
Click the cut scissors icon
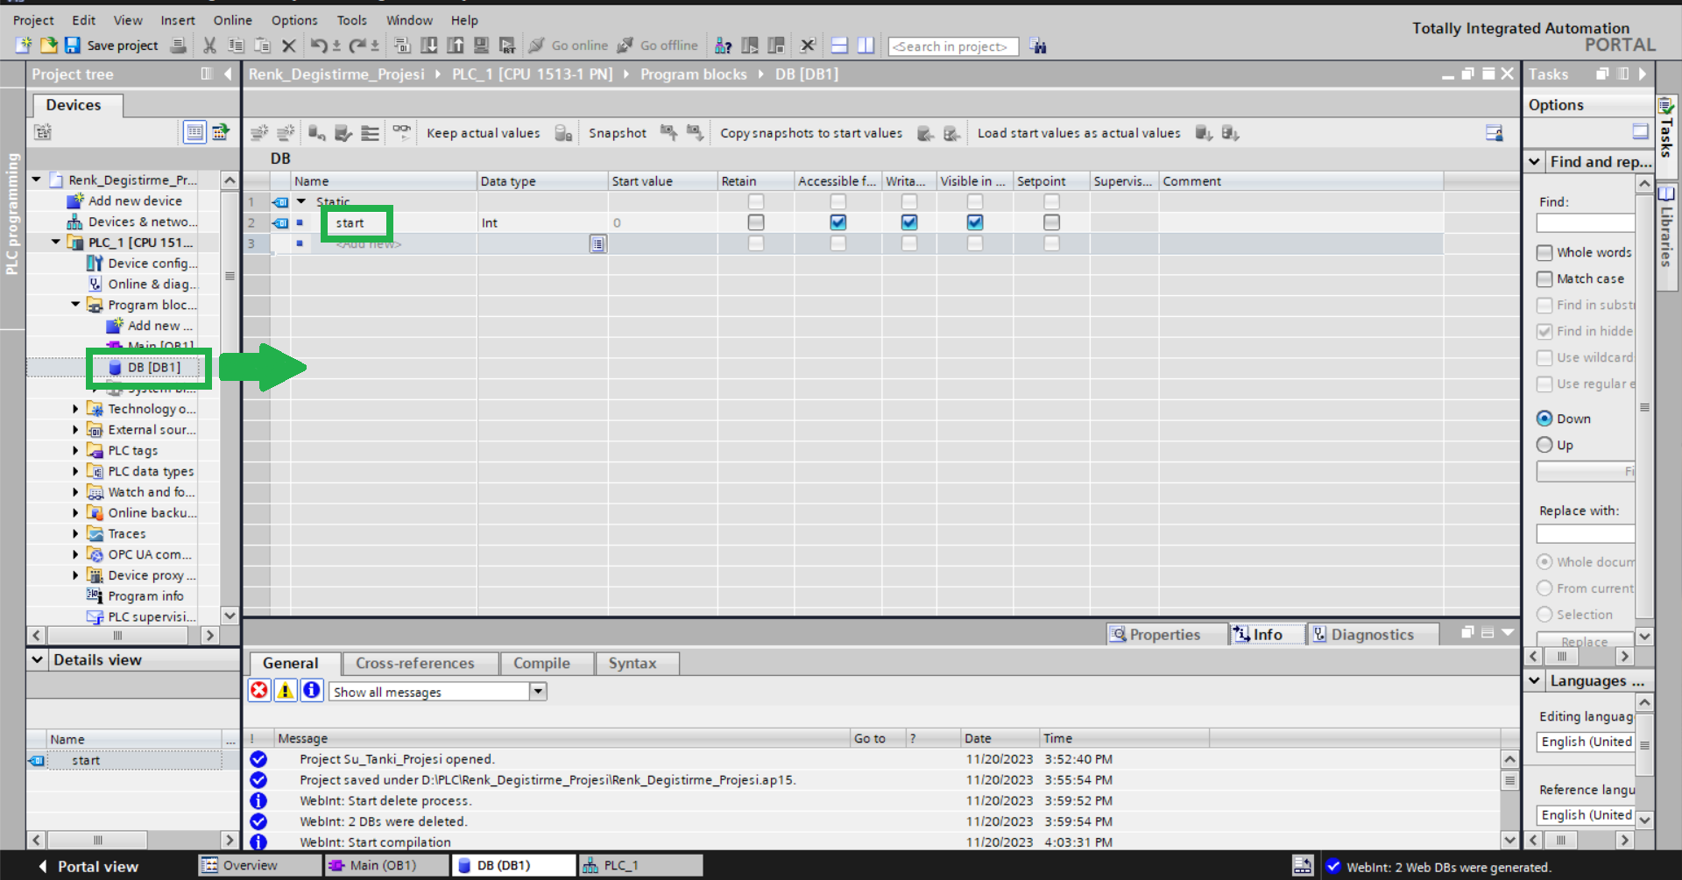pos(209,46)
